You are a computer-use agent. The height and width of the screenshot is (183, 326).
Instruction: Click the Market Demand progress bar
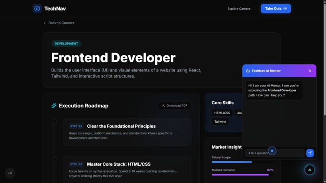242,175
